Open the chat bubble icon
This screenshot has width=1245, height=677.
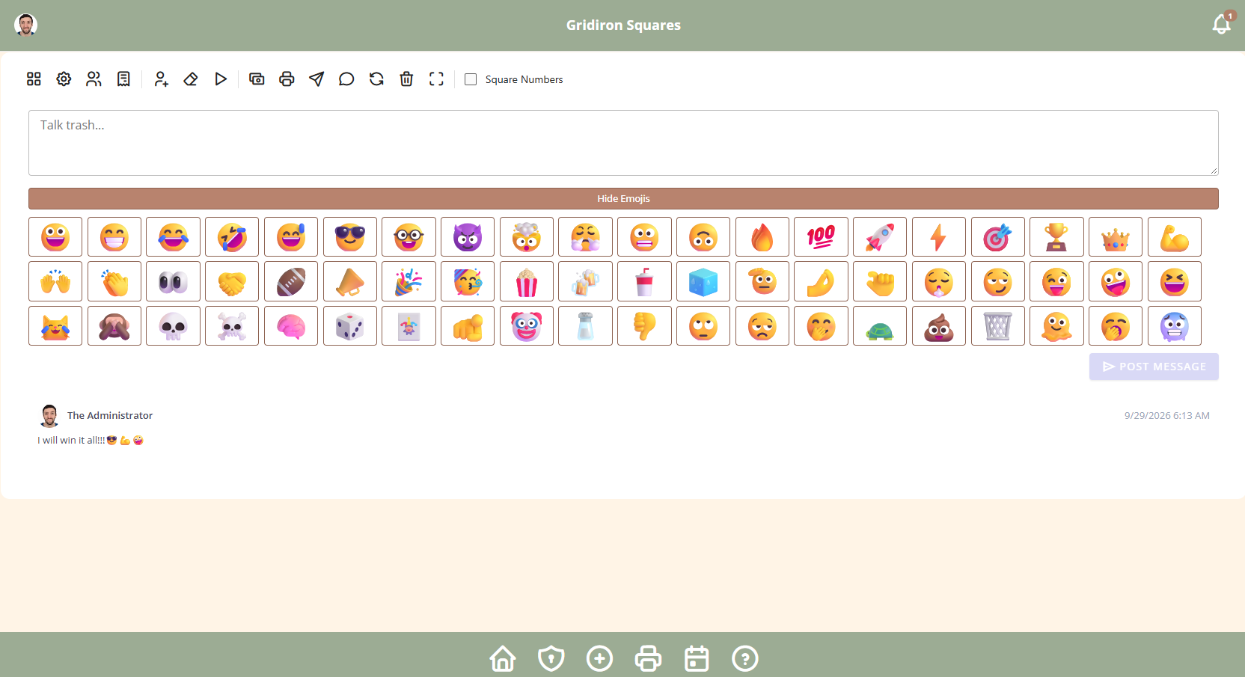346,79
